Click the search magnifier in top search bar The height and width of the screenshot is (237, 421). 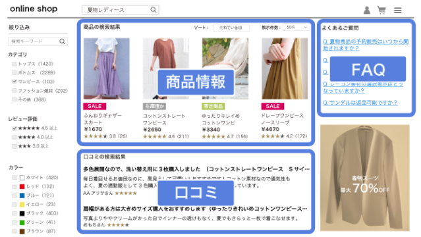154,10
